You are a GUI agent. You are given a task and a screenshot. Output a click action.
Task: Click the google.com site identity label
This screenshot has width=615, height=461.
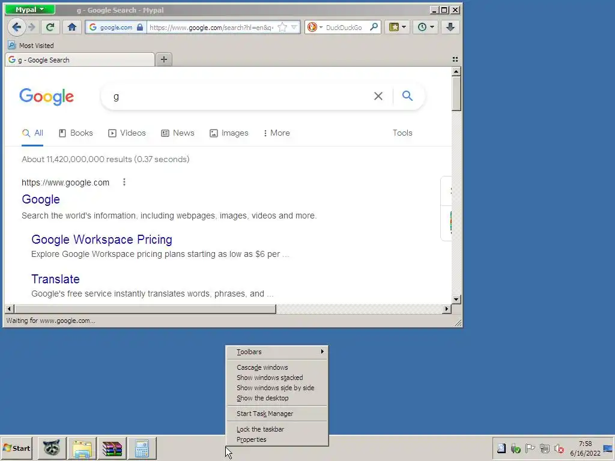(x=116, y=27)
